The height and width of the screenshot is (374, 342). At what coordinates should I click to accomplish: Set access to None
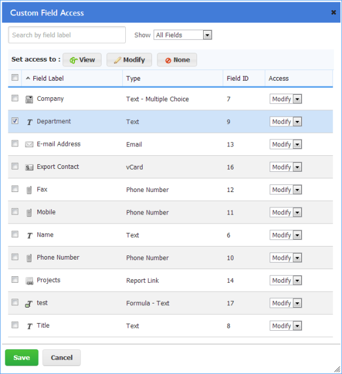177,60
